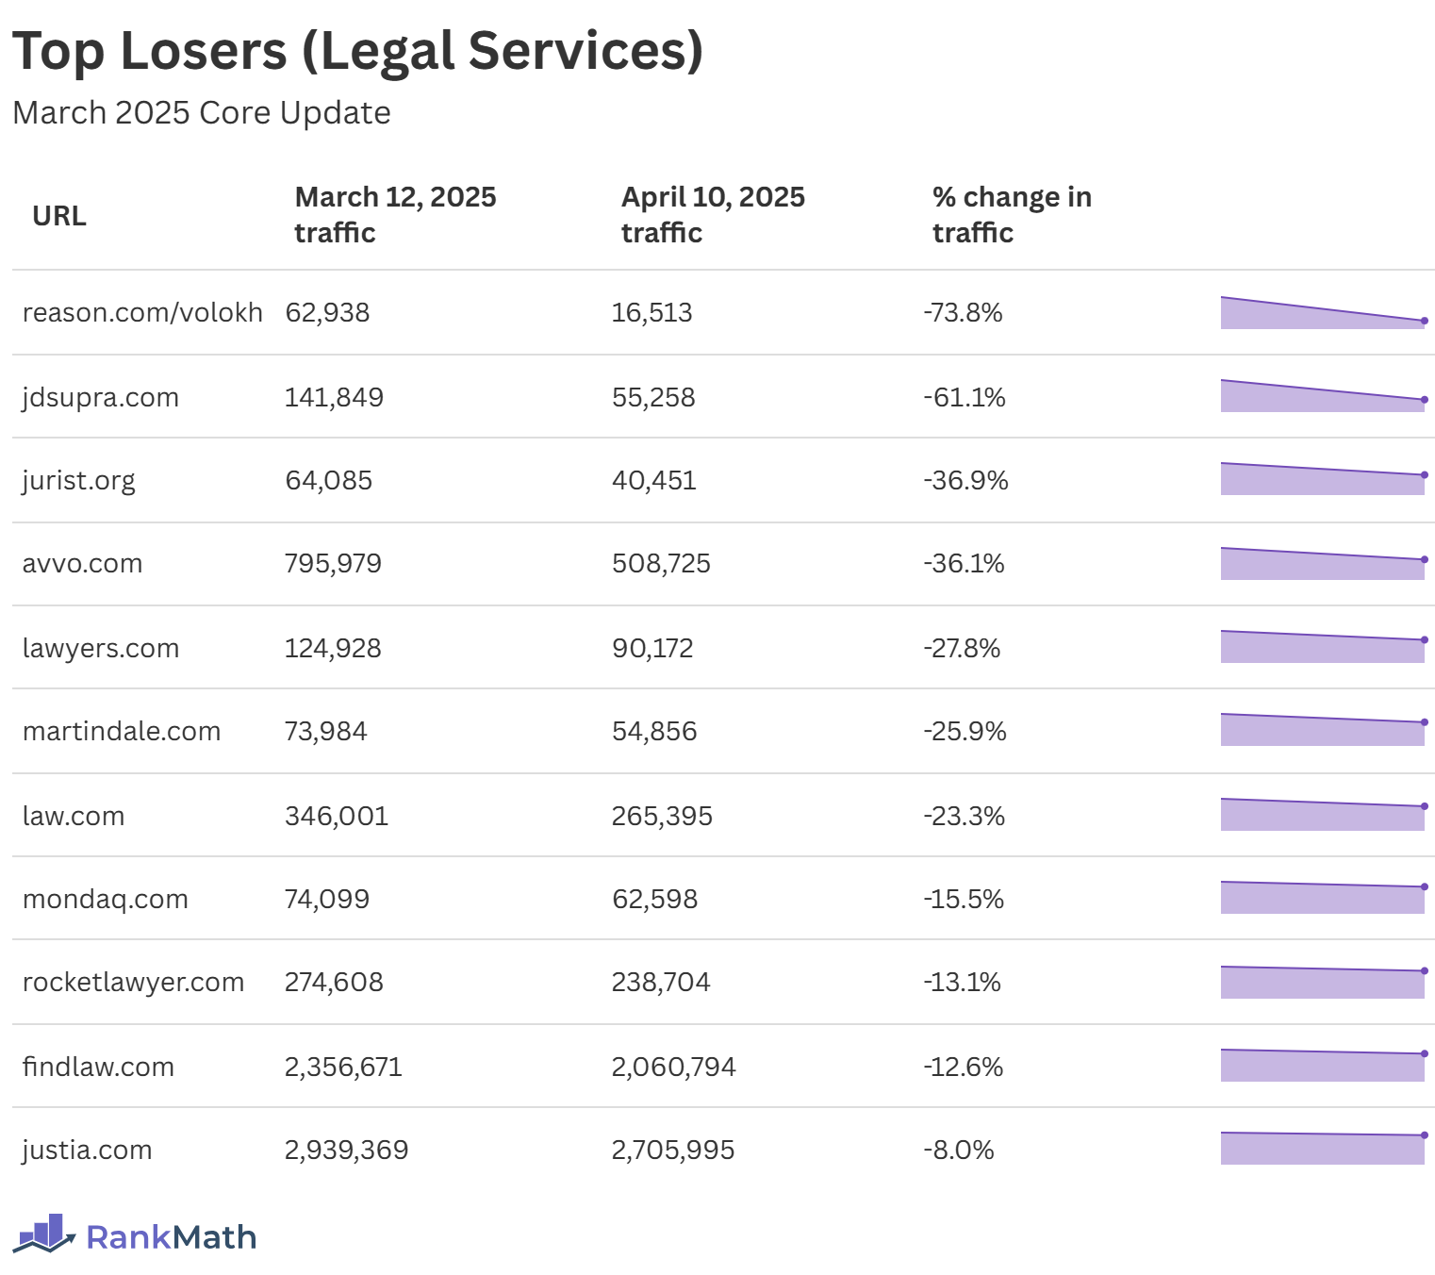
Task: Click the avvo.com URL cell
Action: pyautogui.click(x=83, y=564)
